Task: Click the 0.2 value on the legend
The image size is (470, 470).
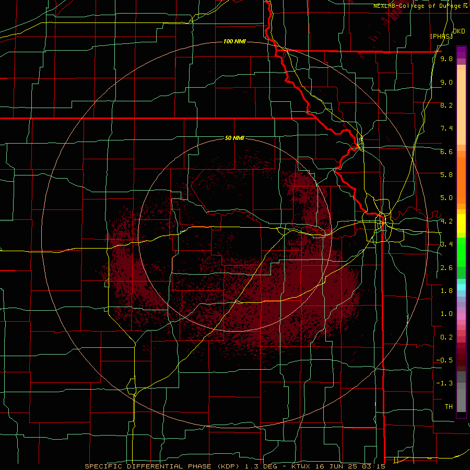Action: (446, 337)
